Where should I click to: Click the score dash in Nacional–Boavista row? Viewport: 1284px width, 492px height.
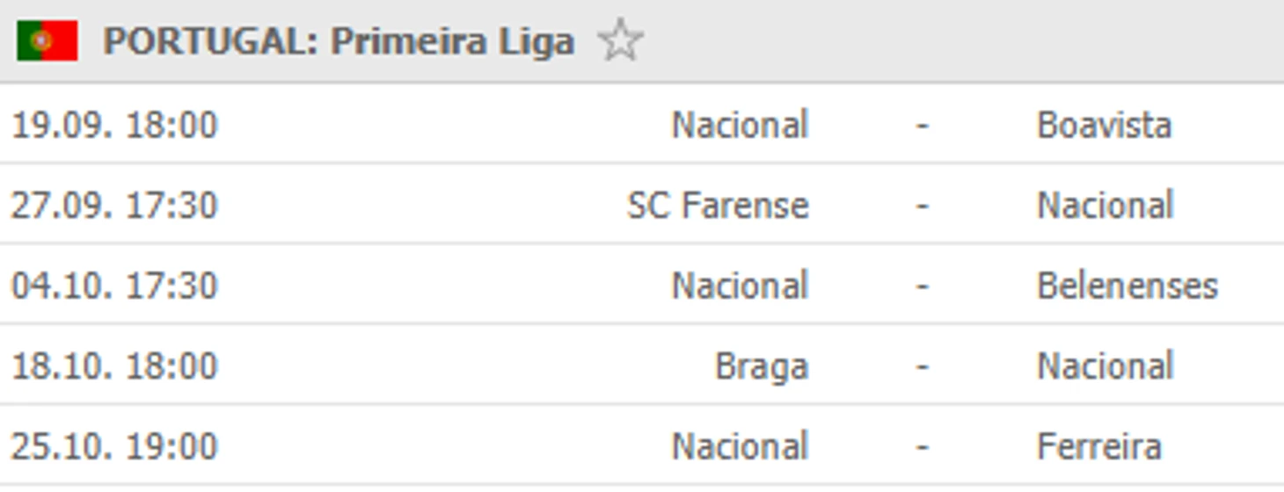pyautogui.click(x=922, y=125)
